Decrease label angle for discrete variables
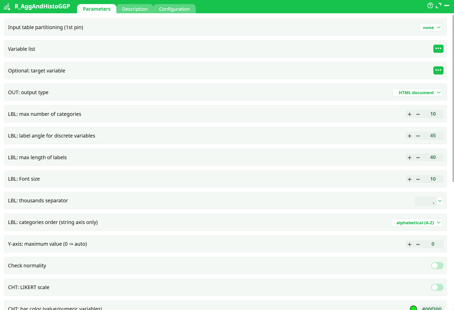 [418, 136]
